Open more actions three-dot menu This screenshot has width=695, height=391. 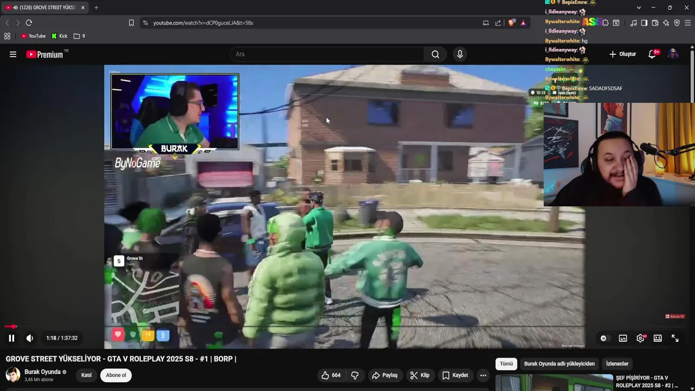pos(483,375)
